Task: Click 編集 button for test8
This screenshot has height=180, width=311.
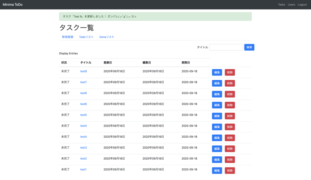Action: (x=217, y=73)
